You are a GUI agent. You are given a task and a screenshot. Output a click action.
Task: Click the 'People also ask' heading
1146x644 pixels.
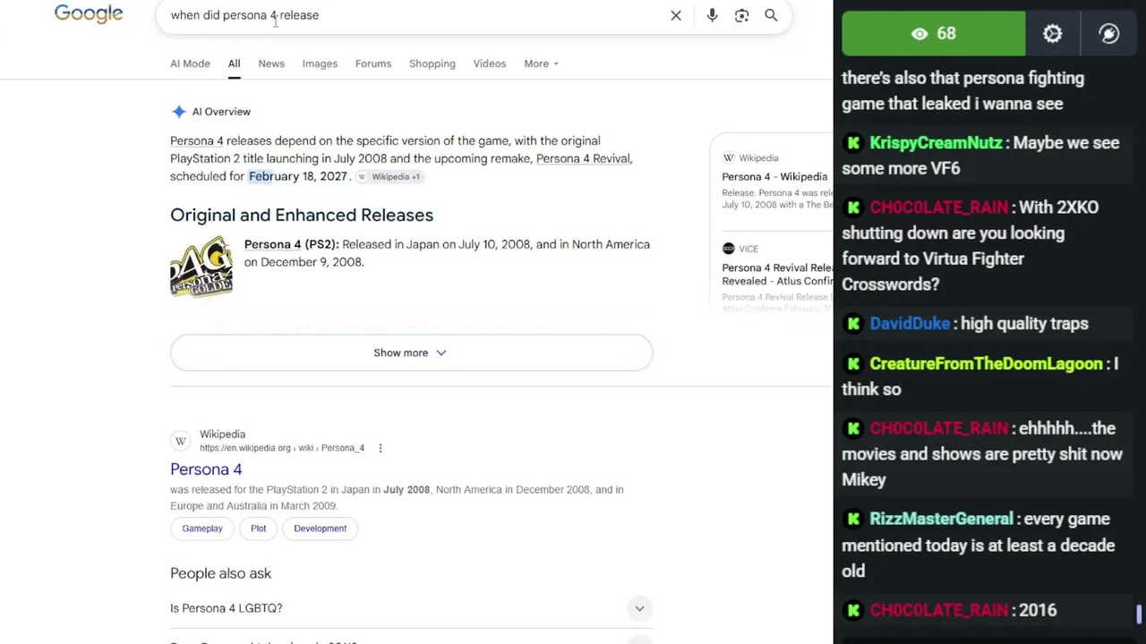pyautogui.click(x=220, y=573)
